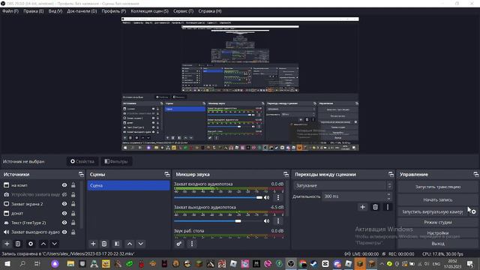480x270 pixels.
Task: Toggle lock on на комп source
Action: click(73, 185)
